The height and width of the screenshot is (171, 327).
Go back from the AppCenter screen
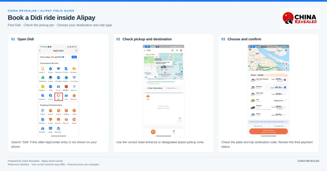(x=40, y=51)
